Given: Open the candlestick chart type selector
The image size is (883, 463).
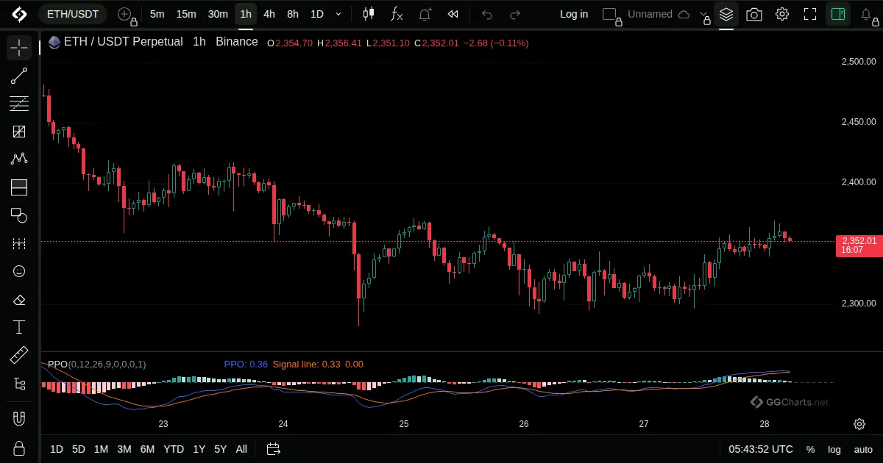Looking at the screenshot, I should pos(369,14).
